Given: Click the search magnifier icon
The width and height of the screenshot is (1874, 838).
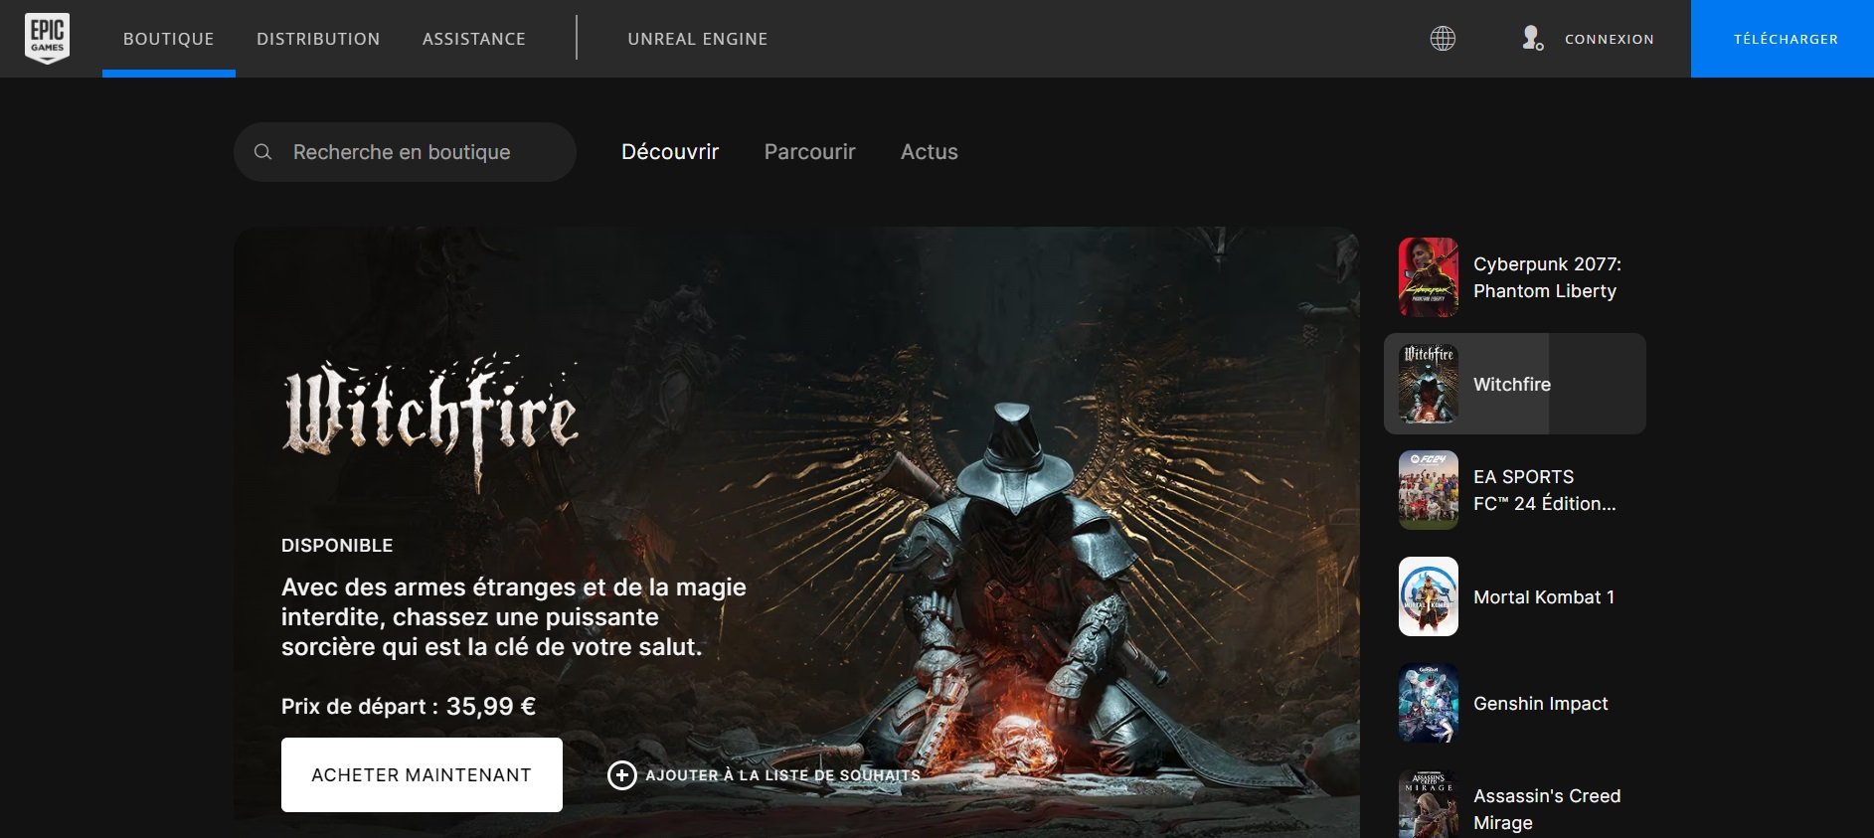Looking at the screenshot, I should pos(262,152).
